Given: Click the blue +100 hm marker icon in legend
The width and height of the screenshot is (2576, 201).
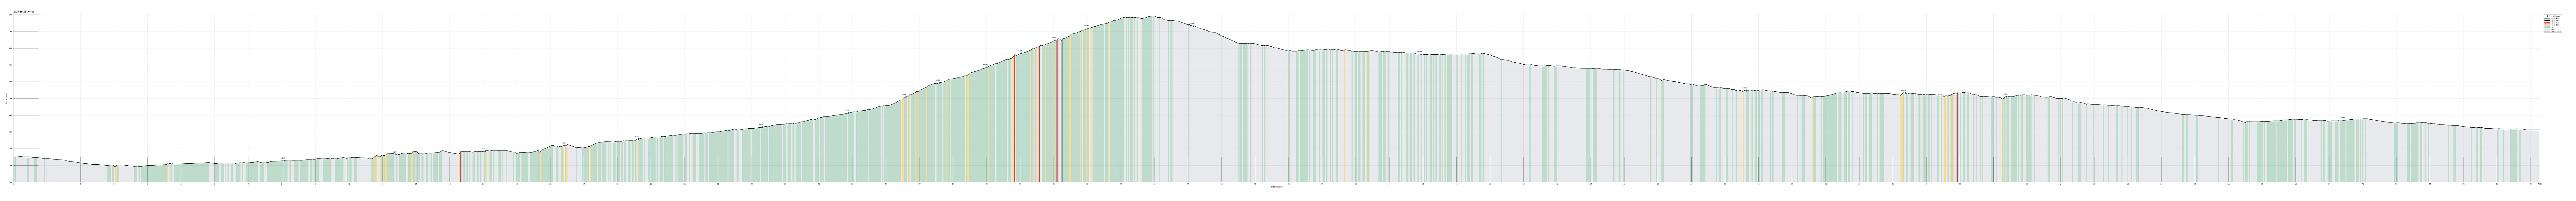Looking at the screenshot, I should tap(2548, 16).
